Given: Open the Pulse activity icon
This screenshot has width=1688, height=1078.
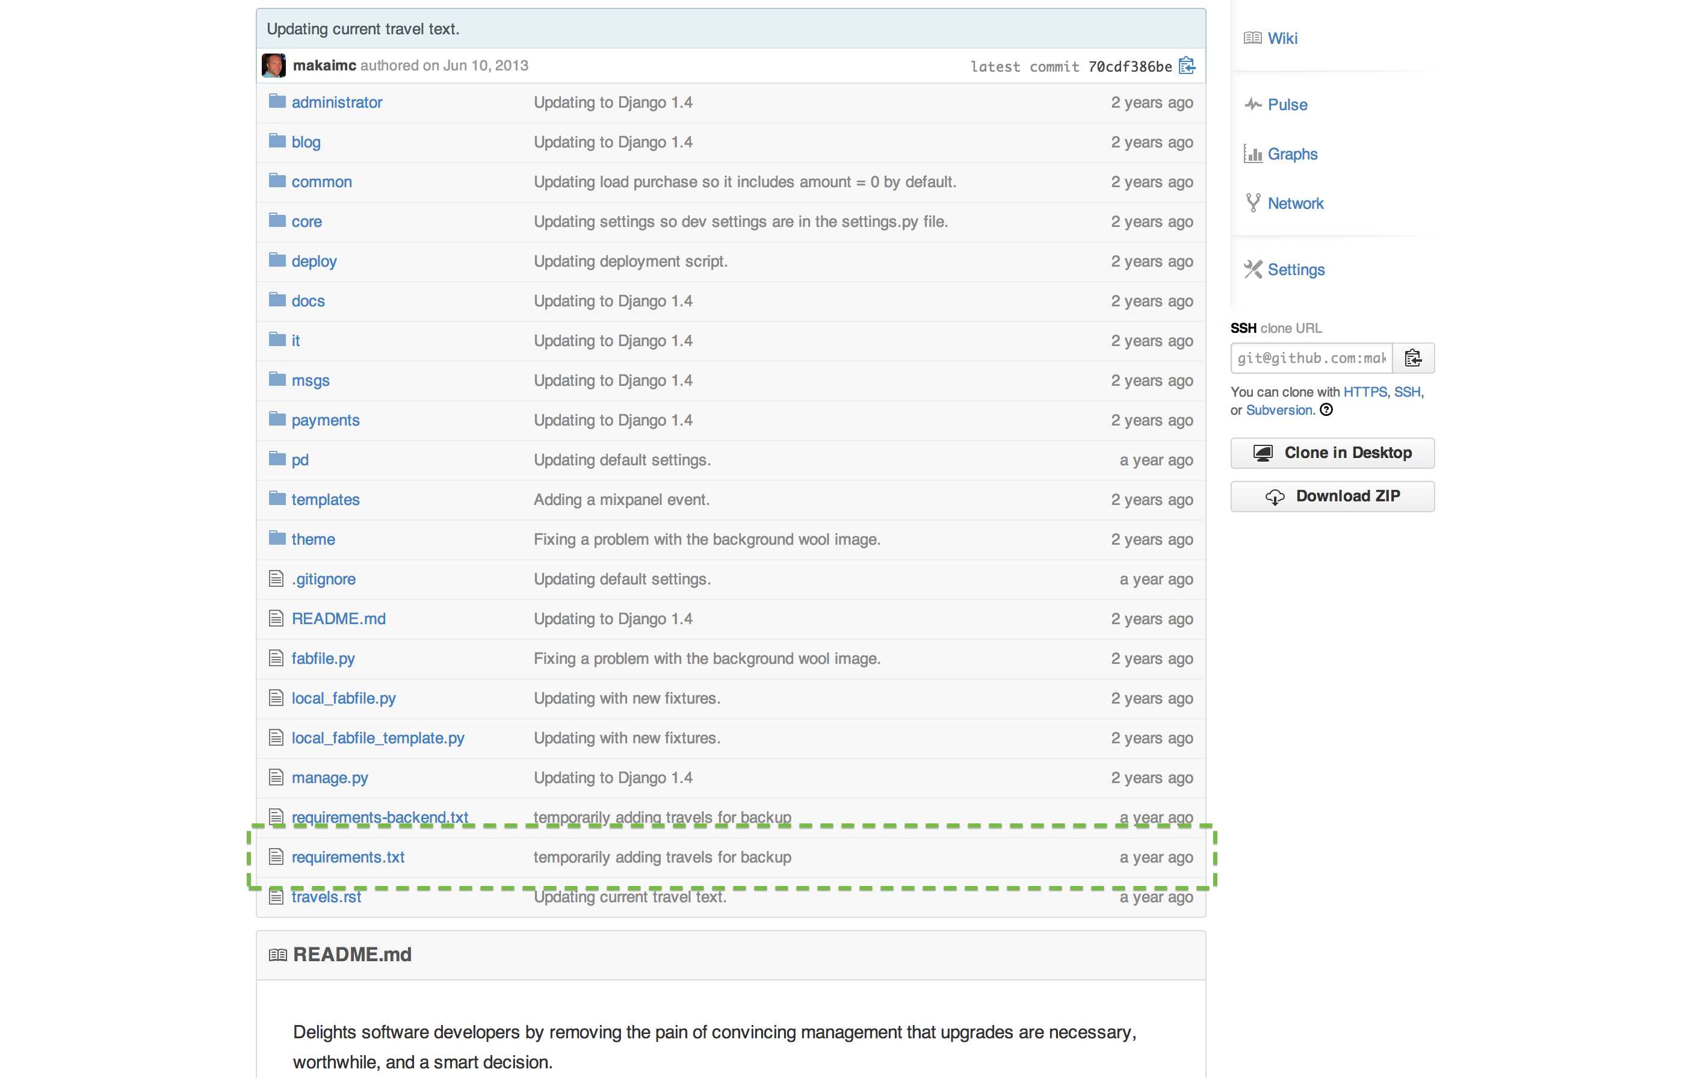Looking at the screenshot, I should (1253, 105).
